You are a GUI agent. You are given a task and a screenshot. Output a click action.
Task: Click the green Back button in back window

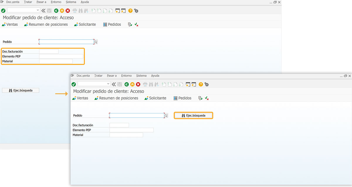click(56, 11)
